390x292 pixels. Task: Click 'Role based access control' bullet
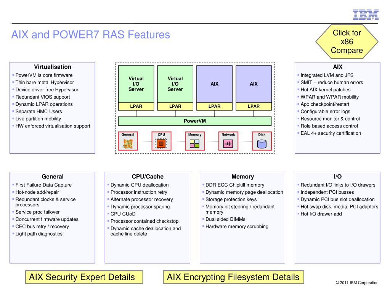tap(329, 126)
